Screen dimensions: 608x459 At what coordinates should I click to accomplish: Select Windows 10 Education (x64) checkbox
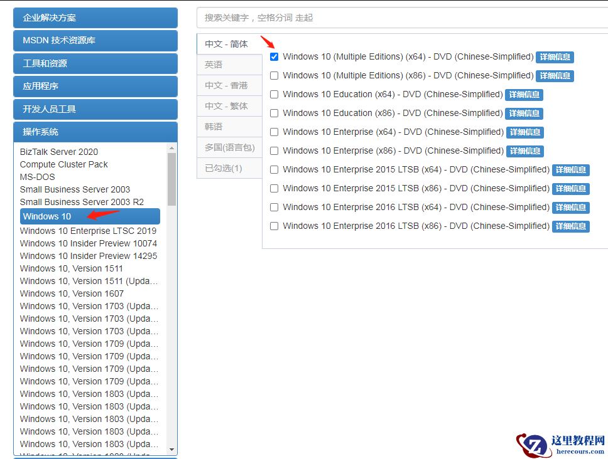pyautogui.click(x=274, y=94)
